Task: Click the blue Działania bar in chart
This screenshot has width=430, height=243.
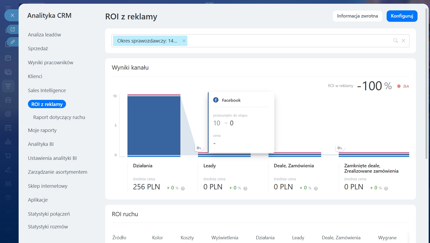Action: coord(154,125)
